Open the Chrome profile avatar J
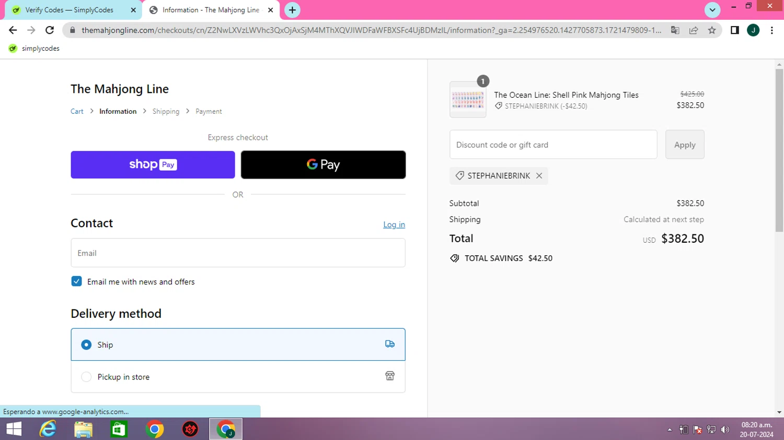Image resolution: width=784 pixels, height=440 pixels. (x=753, y=30)
